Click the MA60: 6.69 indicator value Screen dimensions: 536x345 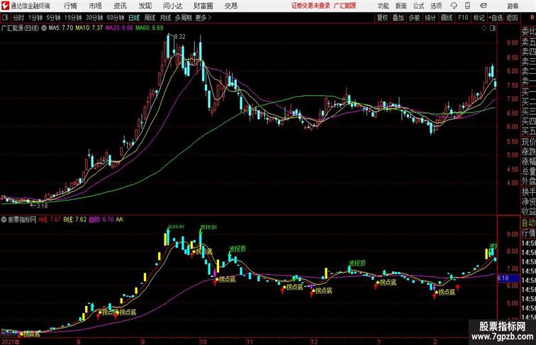[x=150, y=28]
